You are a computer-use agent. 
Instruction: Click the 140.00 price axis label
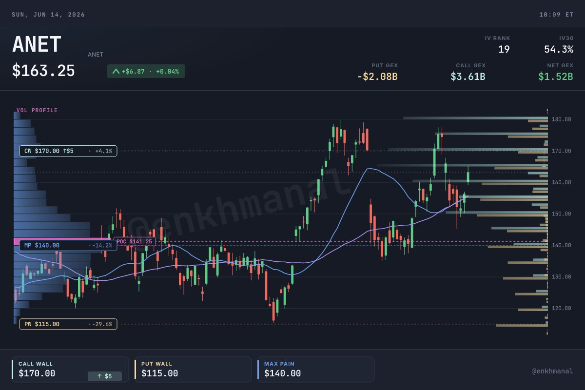pyautogui.click(x=562, y=245)
